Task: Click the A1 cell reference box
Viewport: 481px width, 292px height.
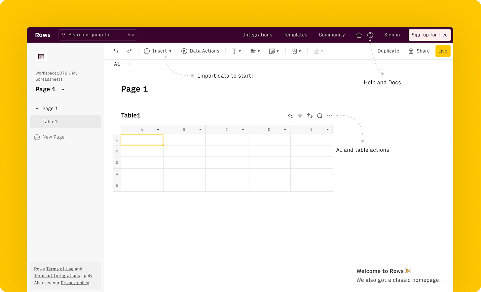Action: [117, 64]
